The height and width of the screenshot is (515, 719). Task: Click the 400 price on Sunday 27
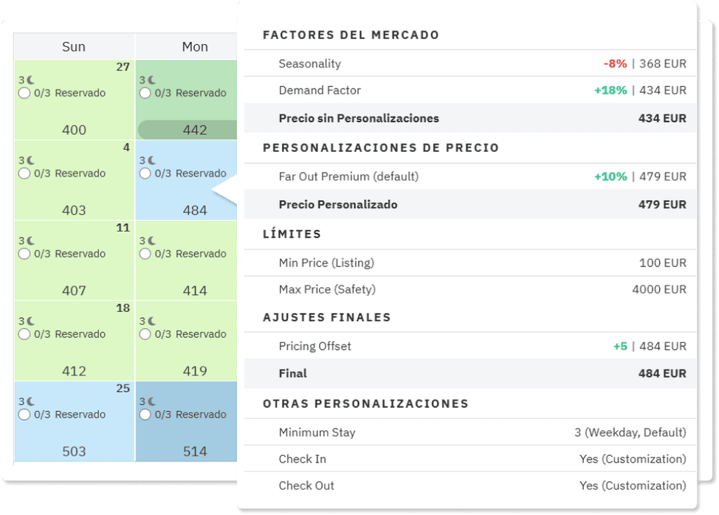[74, 130]
